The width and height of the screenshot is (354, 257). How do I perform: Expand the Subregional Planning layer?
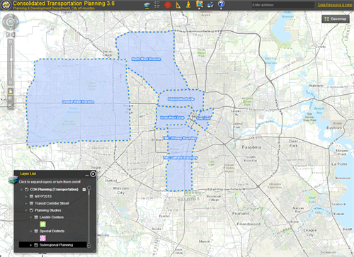click(x=31, y=245)
